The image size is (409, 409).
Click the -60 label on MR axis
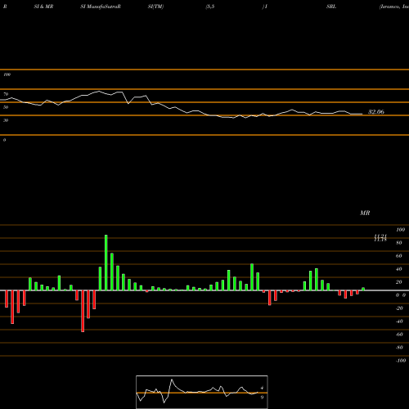[399, 335]
